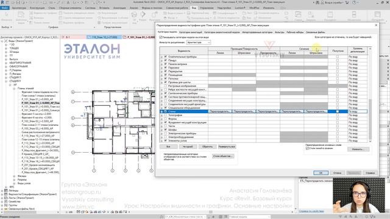Image resolution: width=390 pixels, height=219 pixels.
Task: Expand Разрезы node in project browser
Action: 14,179
